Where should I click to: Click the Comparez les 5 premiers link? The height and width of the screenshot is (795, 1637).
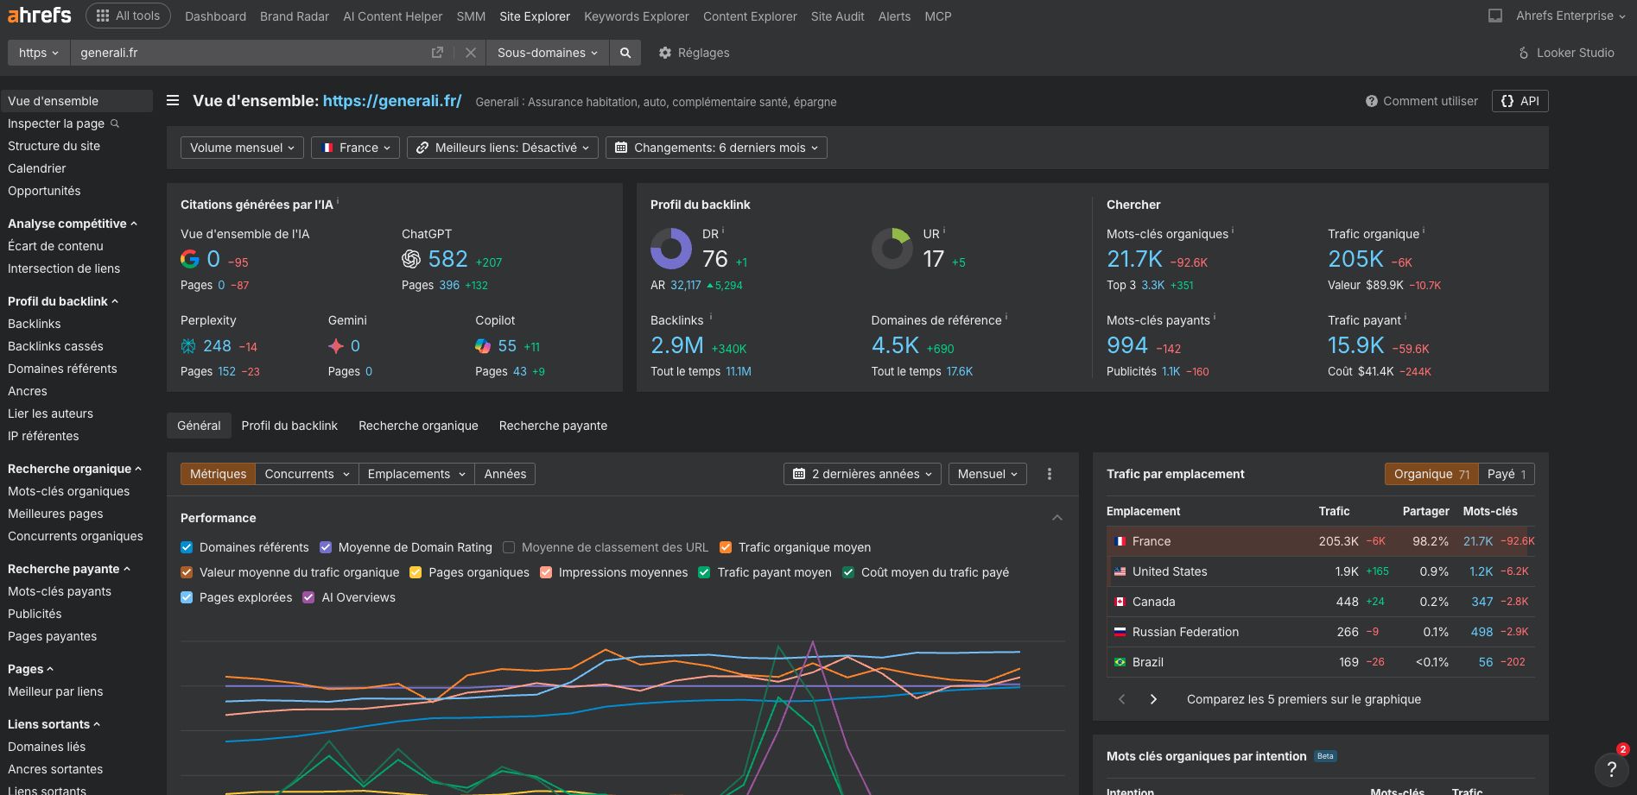(1304, 699)
